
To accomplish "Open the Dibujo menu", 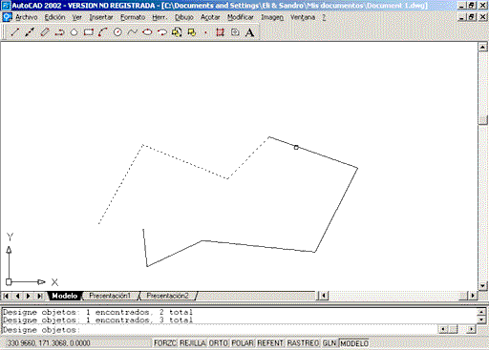I will pyautogui.click(x=184, y=17).
